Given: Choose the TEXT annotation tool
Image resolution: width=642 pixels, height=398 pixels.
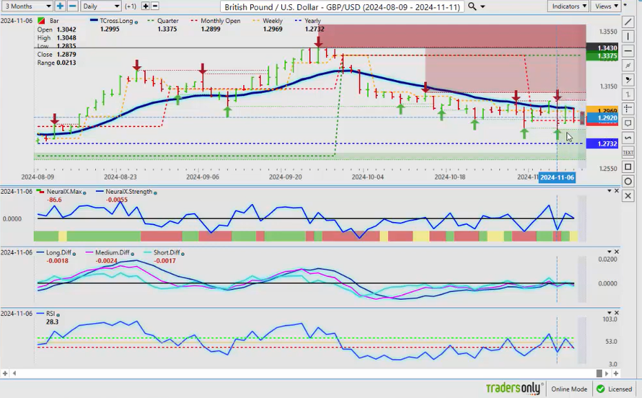Looking at the screenshot, I should (x=628, y=152).
